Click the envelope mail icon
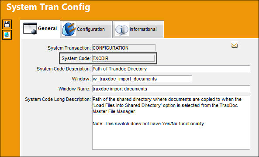259x157 pixels. [234, 45]
